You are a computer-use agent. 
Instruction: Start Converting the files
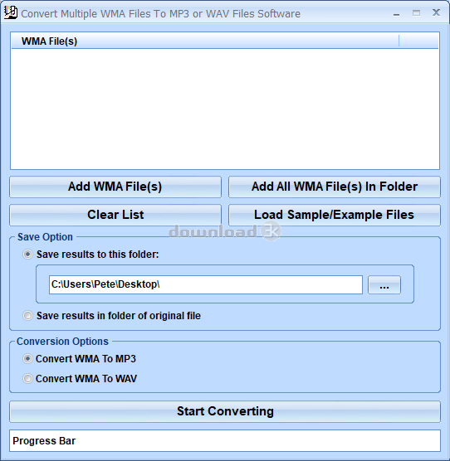[x=225, y=411]
